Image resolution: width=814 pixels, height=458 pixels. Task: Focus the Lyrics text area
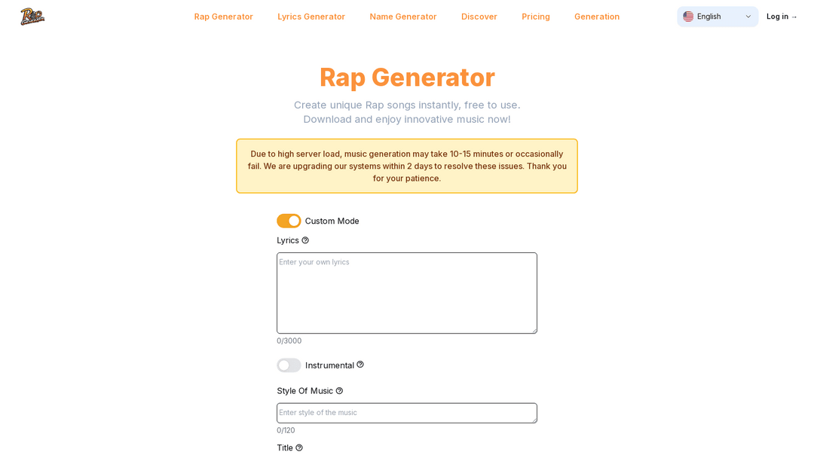point(407,293)
